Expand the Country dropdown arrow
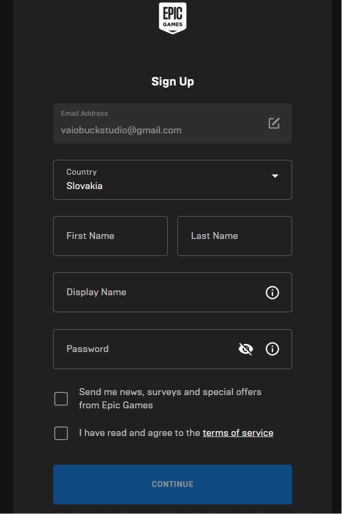This screenshot has height=514, width=342. 275,176
